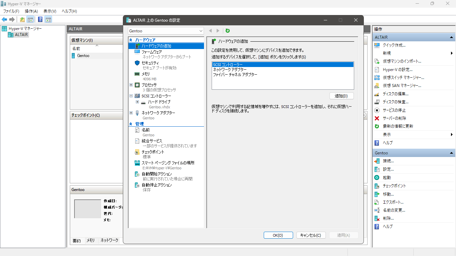Collapse the ALTAIR actions section
Screen dimensions: 456x256
451,37
